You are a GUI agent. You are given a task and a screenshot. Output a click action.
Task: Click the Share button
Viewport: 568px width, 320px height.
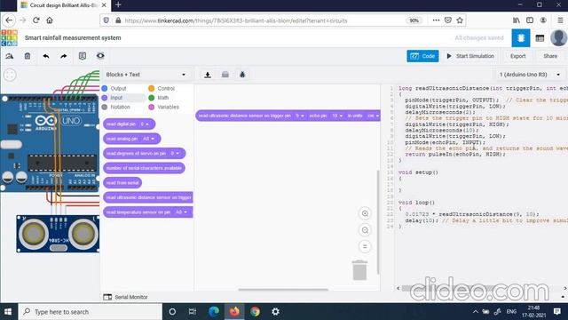click(x=550, y=56)
